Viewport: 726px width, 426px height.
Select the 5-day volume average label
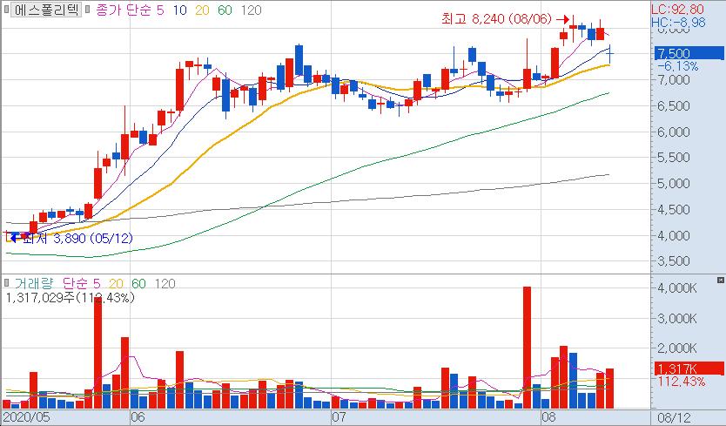click(x=97, y=283)
